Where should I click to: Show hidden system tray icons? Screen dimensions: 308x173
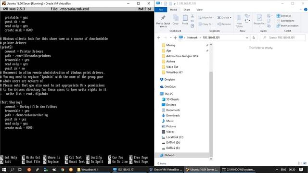[x=277, y=170]
